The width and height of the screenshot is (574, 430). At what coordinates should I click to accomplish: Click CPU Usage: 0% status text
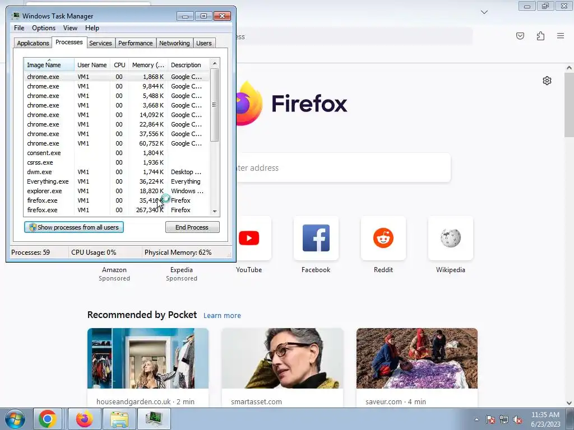tap(94, 253)
